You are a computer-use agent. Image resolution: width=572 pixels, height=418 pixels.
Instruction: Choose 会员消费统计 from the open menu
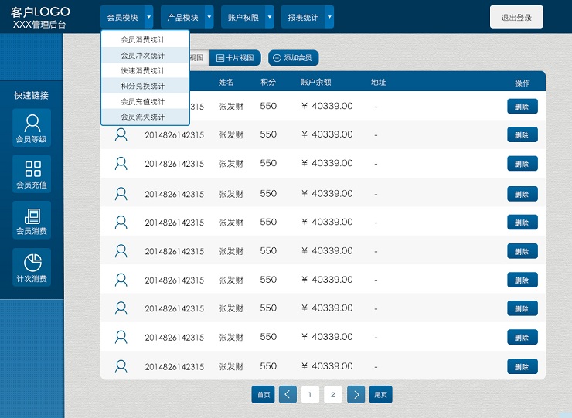coord(143,39)
